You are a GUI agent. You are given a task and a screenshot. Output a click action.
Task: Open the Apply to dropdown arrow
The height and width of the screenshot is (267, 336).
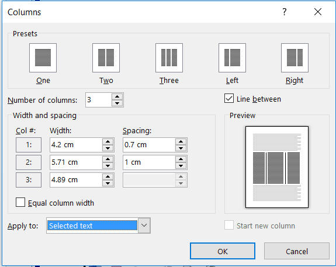pos(144,226)
